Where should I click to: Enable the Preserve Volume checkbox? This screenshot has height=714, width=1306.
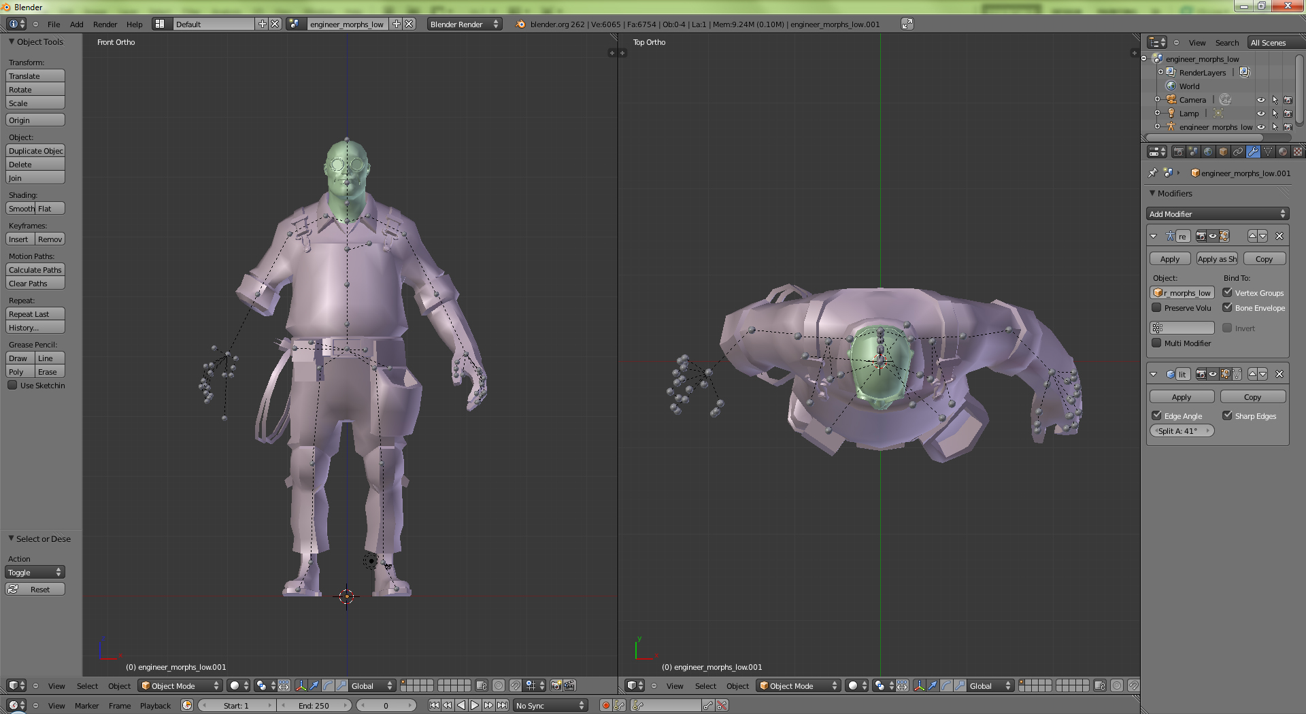[x=1156, y=307]
